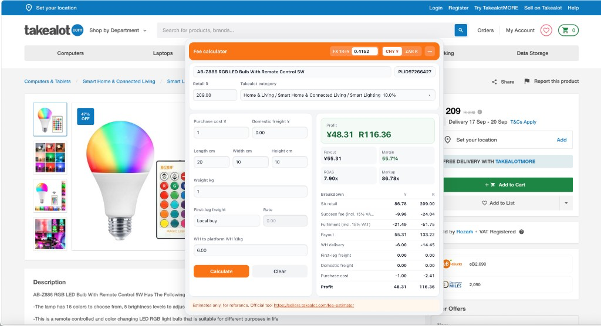Click the blue search magnifier button

pos(461,30)
